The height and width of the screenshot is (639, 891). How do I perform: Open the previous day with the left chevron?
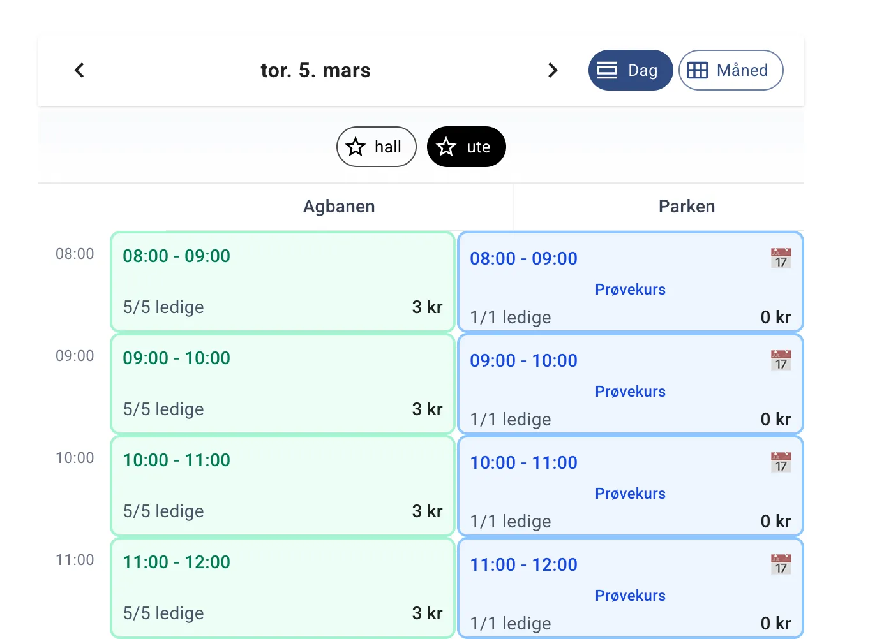click(79, 70)
